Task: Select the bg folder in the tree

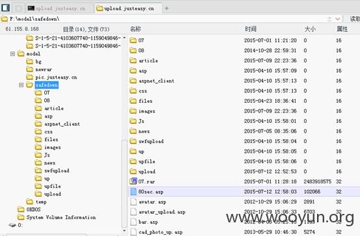Action: pyautogui.click(x=34, y=62)
